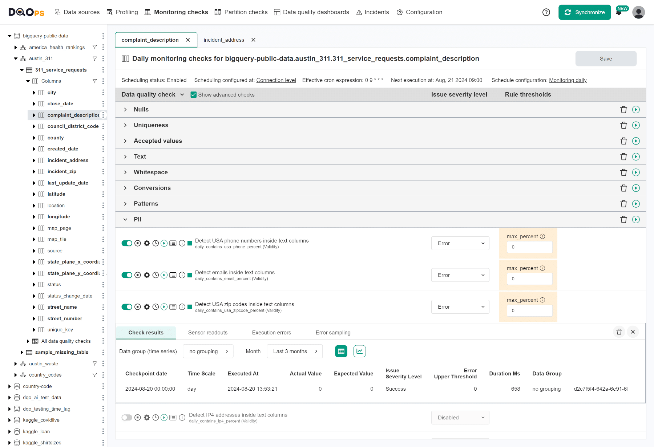
Task: Uncheck Show advanced checks
Action: tap(194, 95)
